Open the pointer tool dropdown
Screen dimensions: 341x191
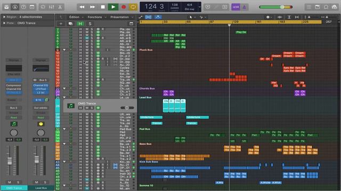(x=192, y=17)
